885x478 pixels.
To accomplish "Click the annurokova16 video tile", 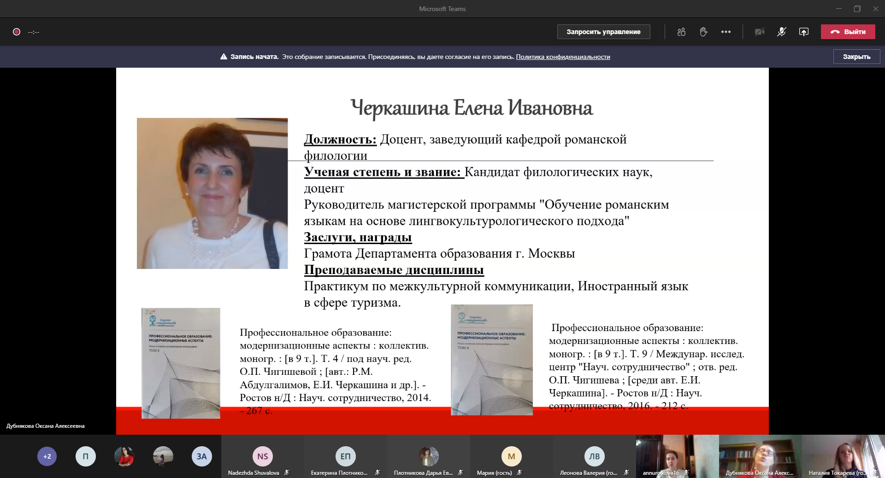I will click(x=677, y=456).
